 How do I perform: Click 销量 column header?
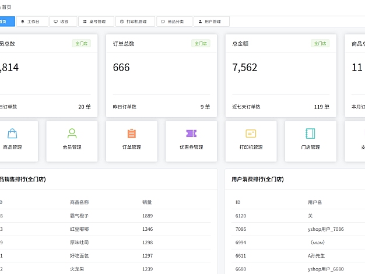click(x=147, y=202)
